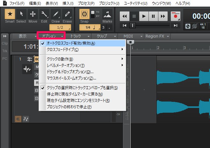Image resolution: width=210 pixels, height=148 pixels.
Task: Select the Erase tool
Action: pos(67,15)
